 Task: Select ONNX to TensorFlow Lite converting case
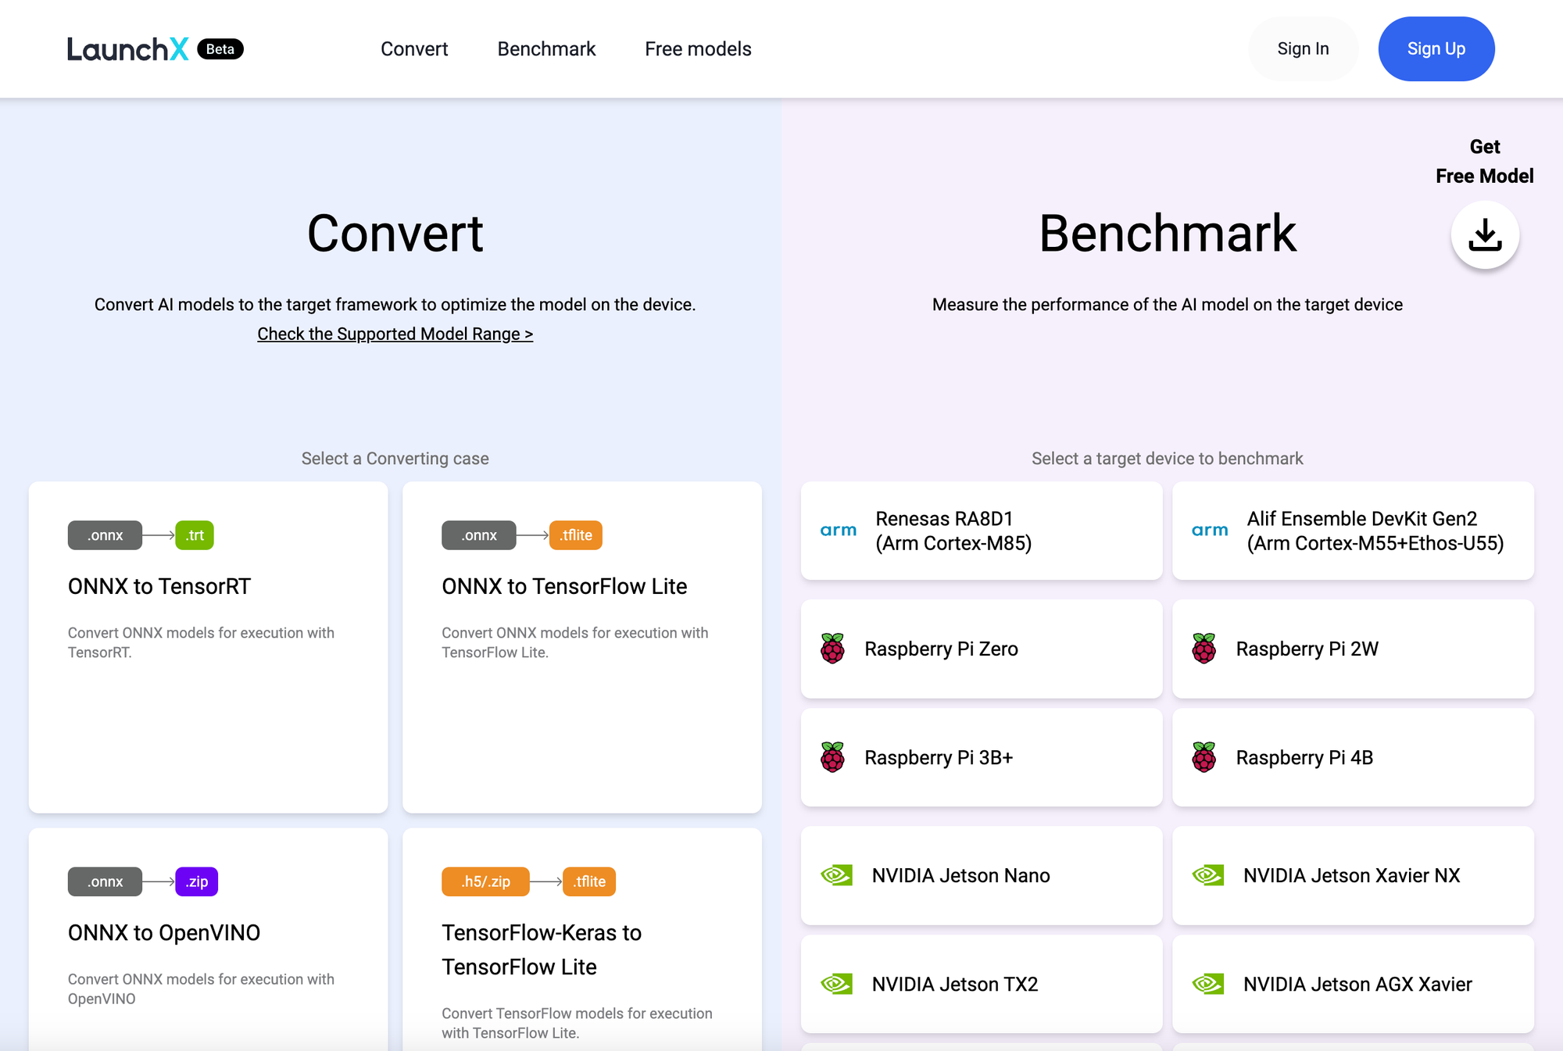582,647
